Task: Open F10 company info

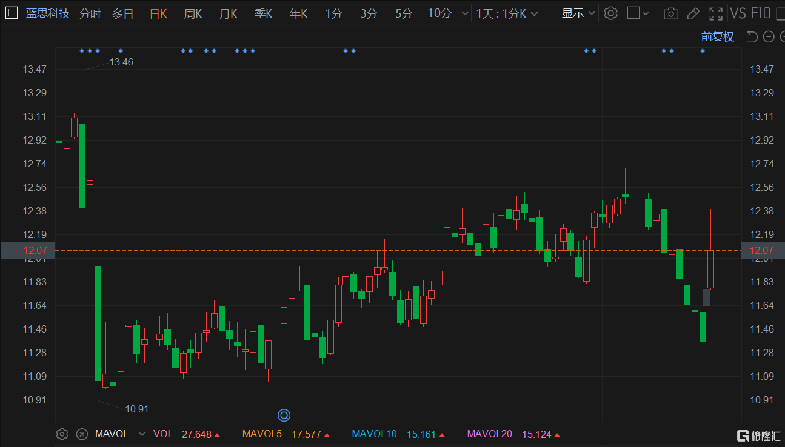Action: point(761,13)
